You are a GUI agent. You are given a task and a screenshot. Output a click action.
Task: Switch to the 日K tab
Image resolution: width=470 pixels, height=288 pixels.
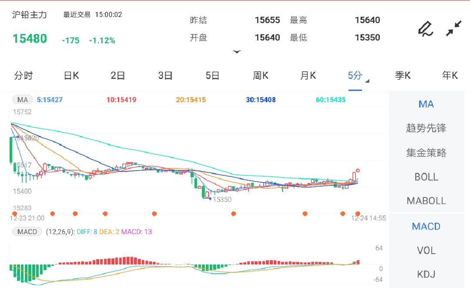[x=71, y=76]
